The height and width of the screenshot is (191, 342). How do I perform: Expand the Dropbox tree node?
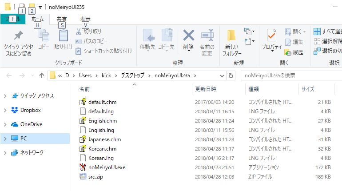click(5, 110)
